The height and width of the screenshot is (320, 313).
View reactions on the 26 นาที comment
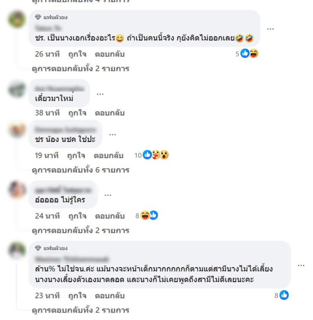tap(247, 54)
